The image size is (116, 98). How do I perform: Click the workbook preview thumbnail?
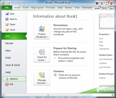tap(107, 21)
